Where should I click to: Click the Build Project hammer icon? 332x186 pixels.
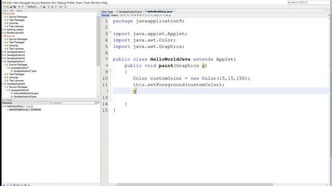pyautogui.click(x=48, y=7)
